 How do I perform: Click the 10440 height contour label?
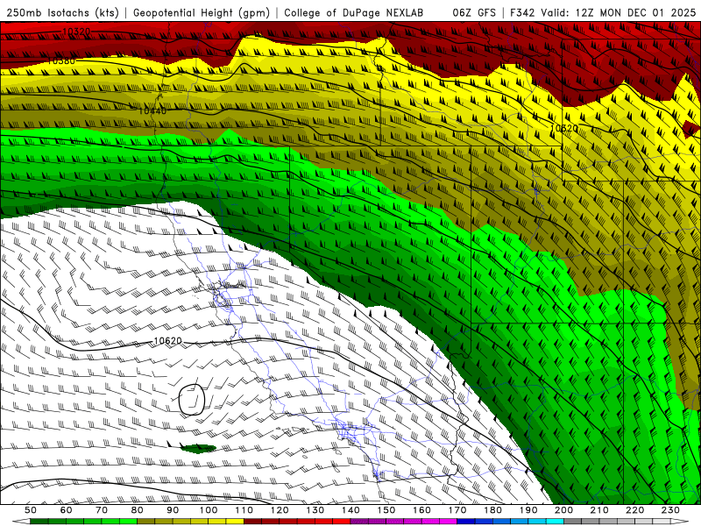(x=152, y=110)
